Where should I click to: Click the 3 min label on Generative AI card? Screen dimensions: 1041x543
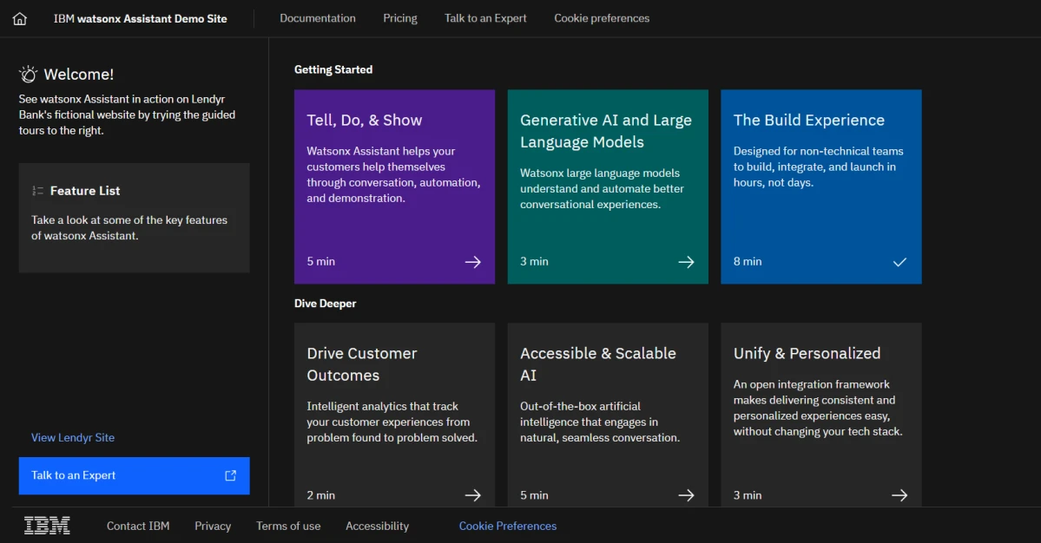pyautogui.click(x=535, y=262)
